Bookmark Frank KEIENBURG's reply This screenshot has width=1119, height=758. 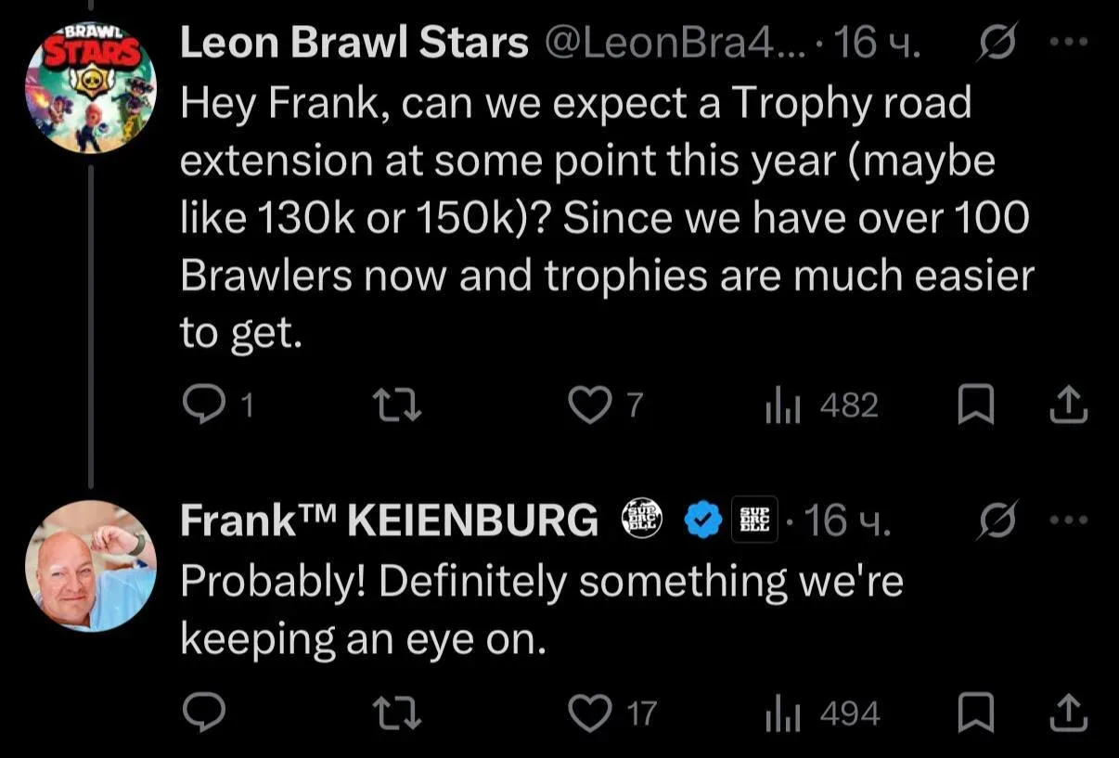[974, 713]
